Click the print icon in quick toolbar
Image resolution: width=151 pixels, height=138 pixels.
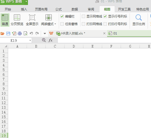point(20,33)
